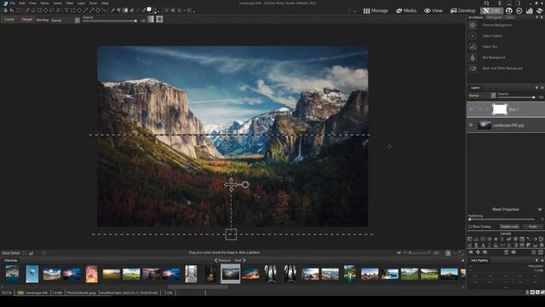This screenshot has width=545, height=307.
Task: Switch to Develop mode
Action: [x=462, y=11]
